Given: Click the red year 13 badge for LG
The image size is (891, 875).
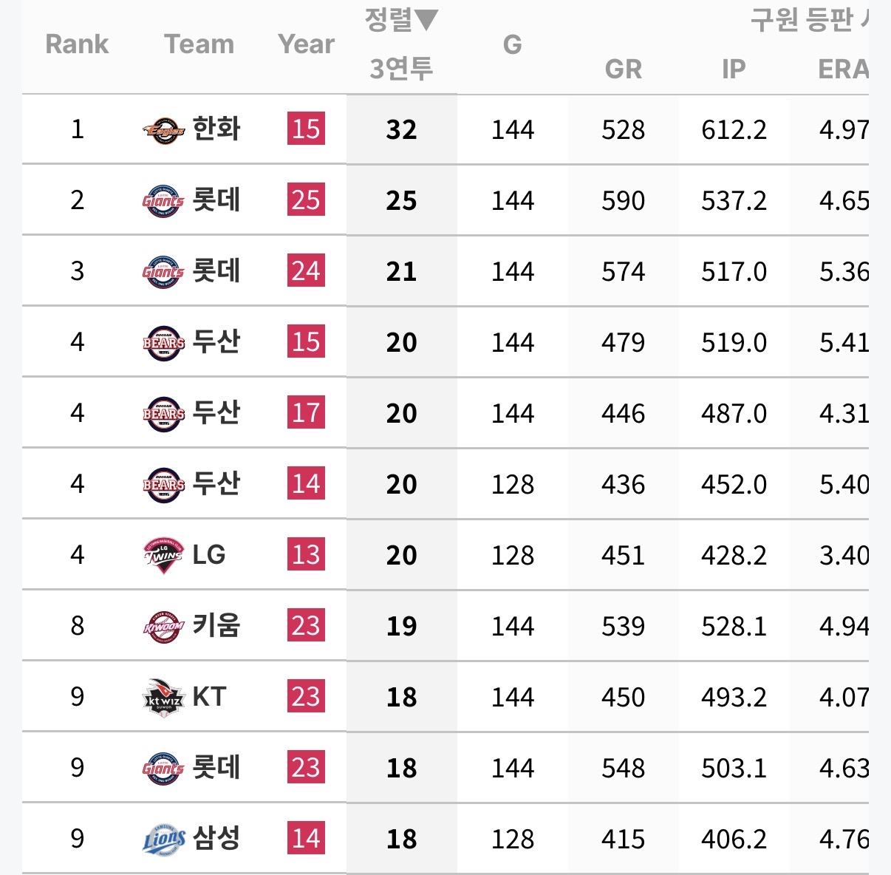Looking at the screenshot, I should pyautogui.click(x=306, y=555).
